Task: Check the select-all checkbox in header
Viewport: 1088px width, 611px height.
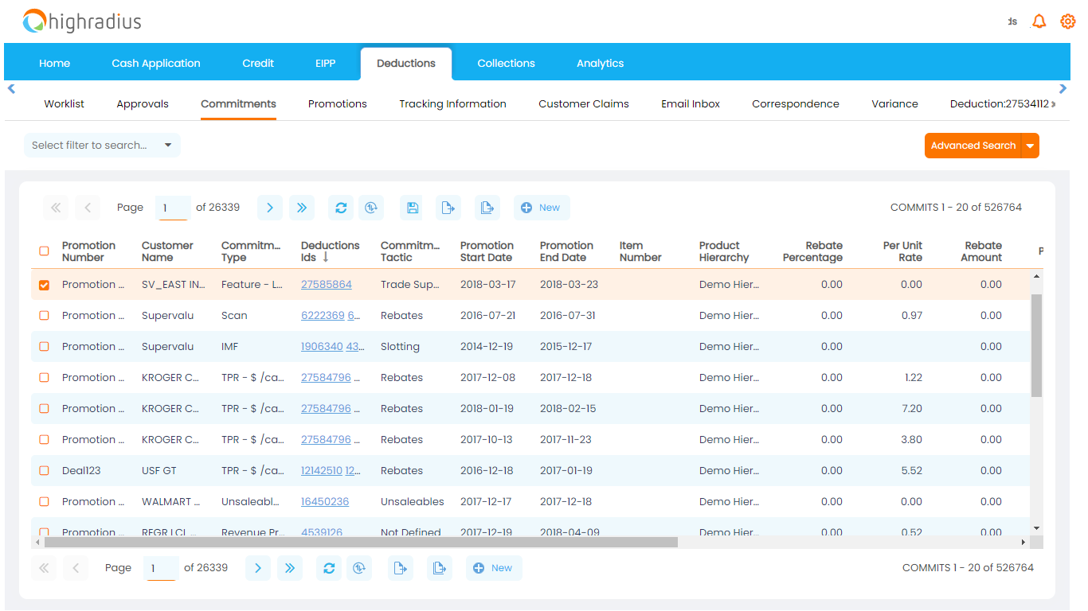Action: [44, 251]
